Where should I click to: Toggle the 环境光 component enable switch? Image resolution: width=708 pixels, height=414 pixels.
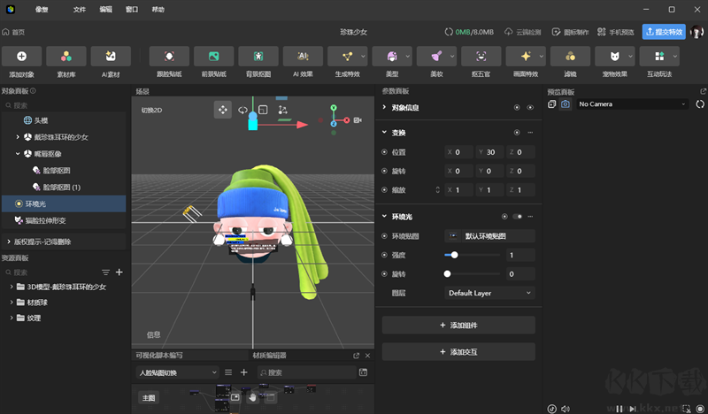[518, 216]
